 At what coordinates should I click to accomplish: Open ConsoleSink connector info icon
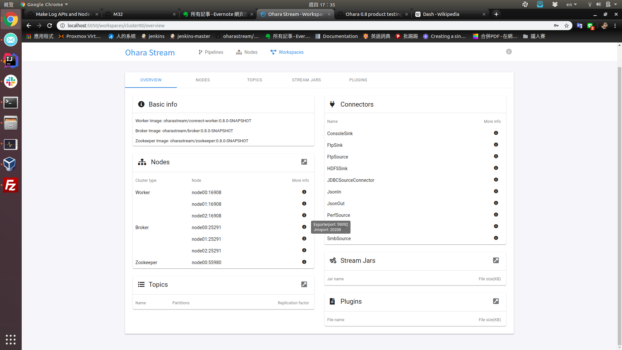pyautogui.click(x=496, y=133)
